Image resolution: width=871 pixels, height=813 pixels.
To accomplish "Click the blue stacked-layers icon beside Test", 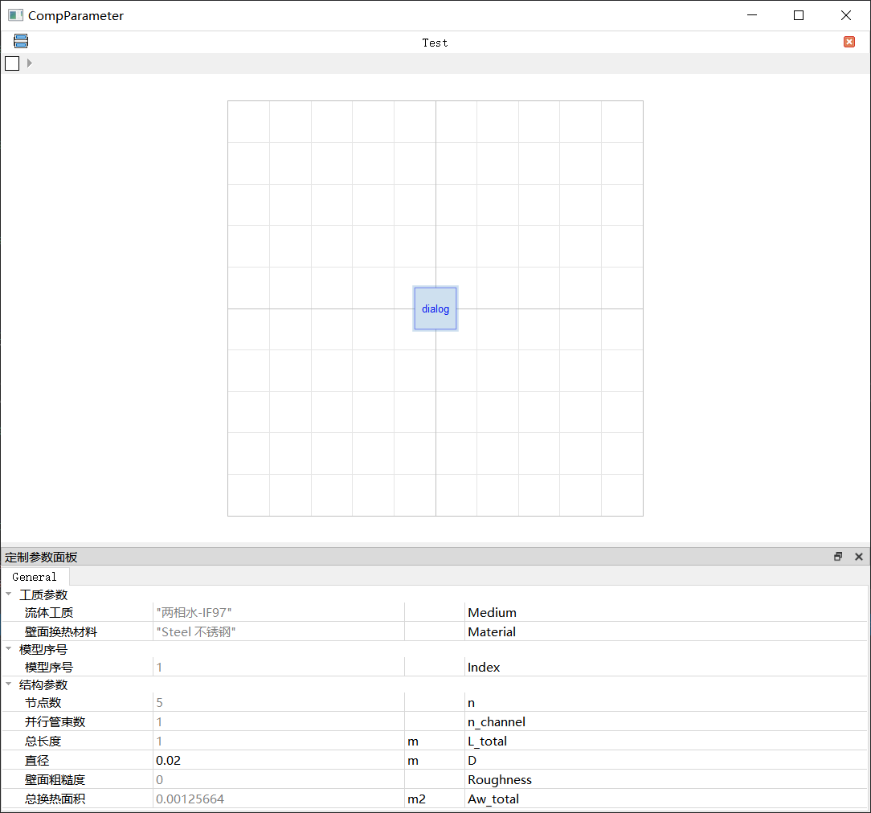I will (21, 42).
